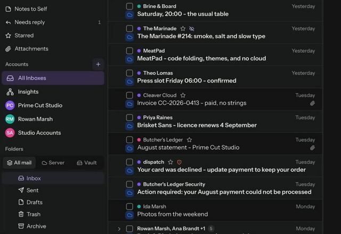Check the Priya Raines email checkbox
The width and height of the screenshot is (341, 234).
129,118
